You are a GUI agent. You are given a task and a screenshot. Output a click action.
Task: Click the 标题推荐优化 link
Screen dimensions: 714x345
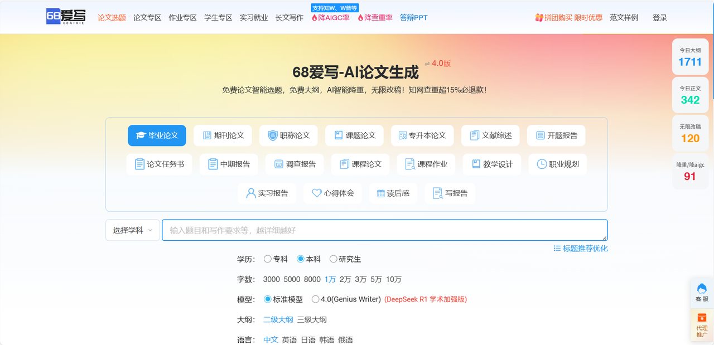coord(585,249)
